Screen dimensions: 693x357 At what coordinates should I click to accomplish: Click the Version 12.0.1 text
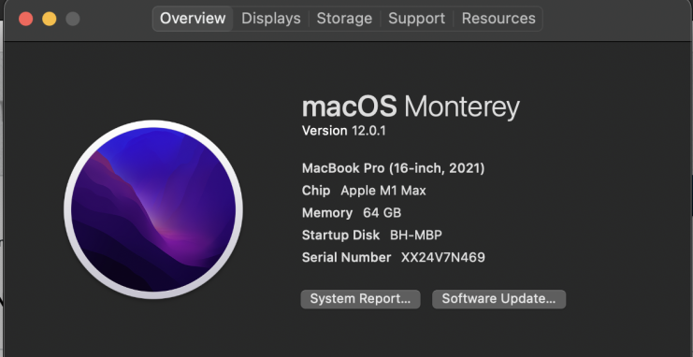344,131
